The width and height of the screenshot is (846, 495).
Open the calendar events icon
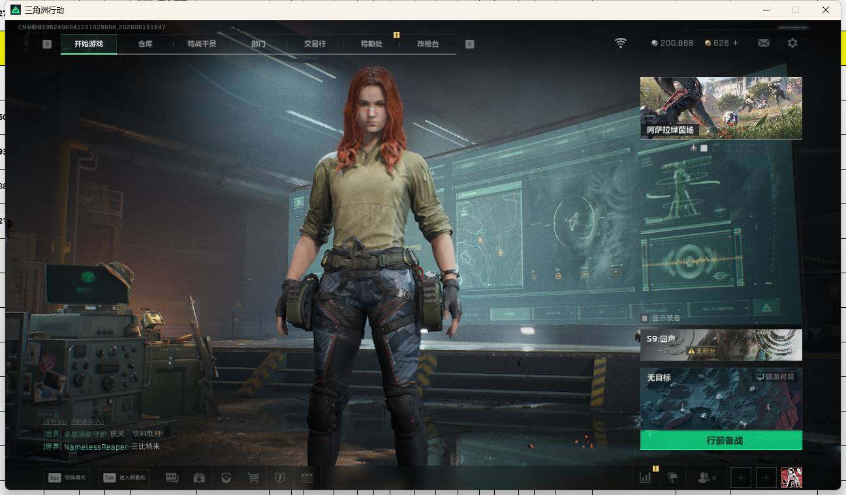tap(307, 478)
